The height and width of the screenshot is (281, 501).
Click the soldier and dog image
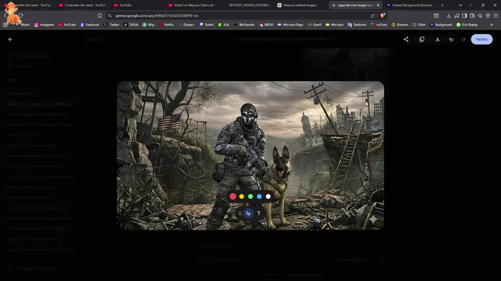point(250,155)
